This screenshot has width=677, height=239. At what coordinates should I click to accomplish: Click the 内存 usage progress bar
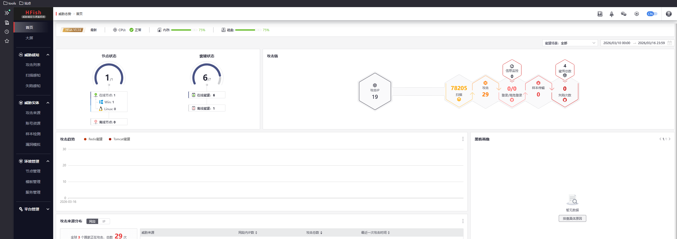coord(184,30)
